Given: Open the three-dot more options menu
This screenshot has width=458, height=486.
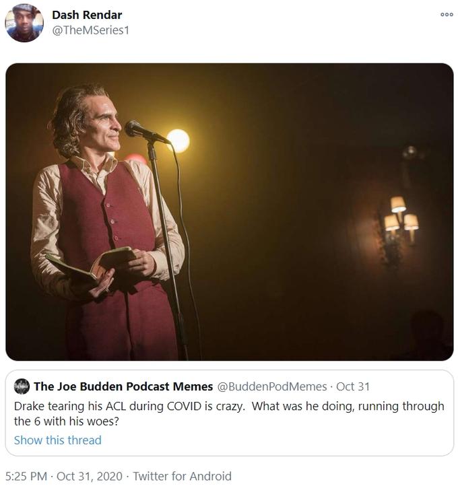Looking at the screenshot, I should click(x=447, y=14).
